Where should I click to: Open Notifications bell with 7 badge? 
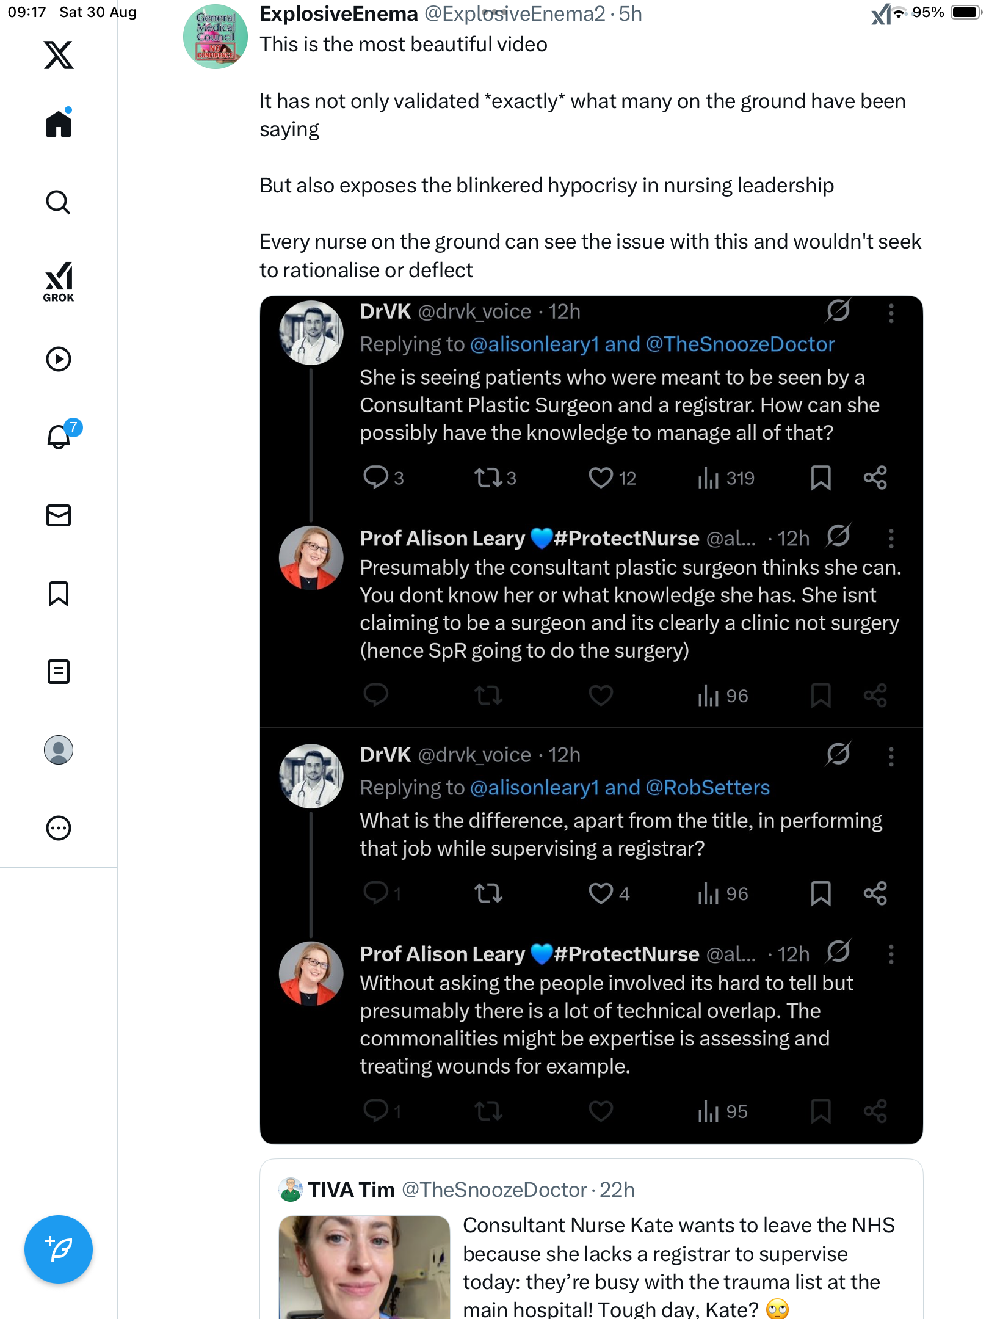(x=60, y=436)
